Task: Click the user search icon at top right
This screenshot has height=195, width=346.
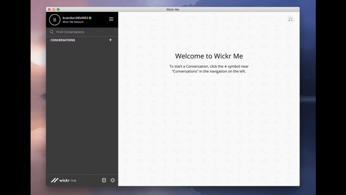Action: [291, 19]
